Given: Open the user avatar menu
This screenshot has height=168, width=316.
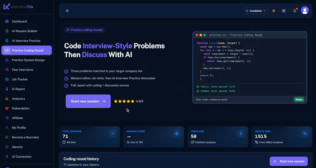Looking at the screenshot, I should [305, 10].
